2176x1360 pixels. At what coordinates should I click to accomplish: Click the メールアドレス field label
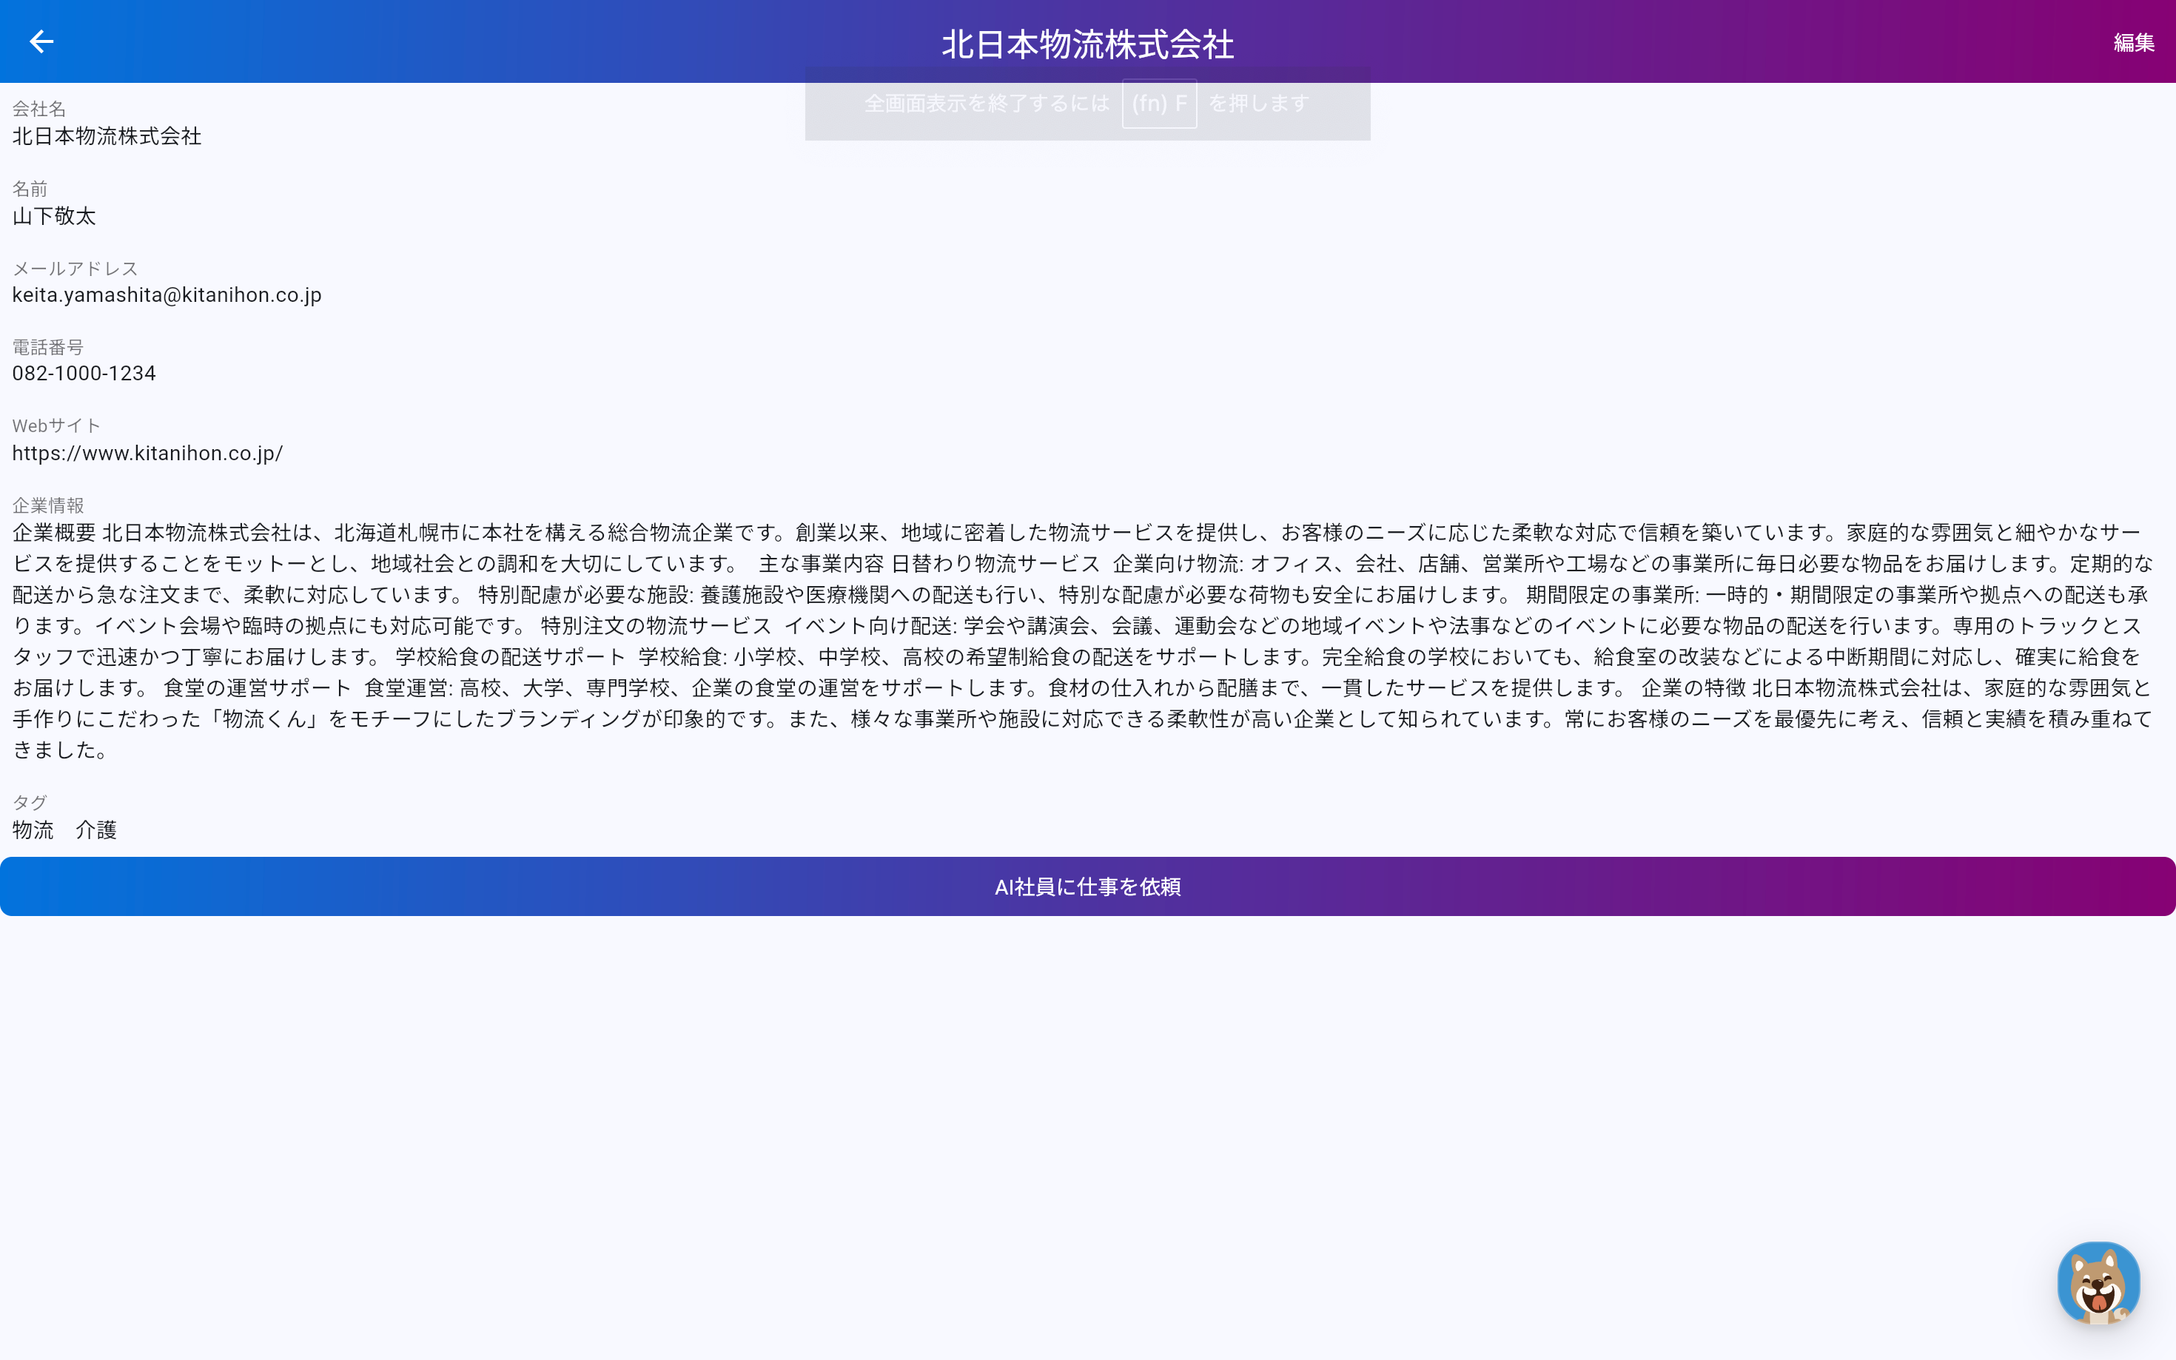coord(75,269)
